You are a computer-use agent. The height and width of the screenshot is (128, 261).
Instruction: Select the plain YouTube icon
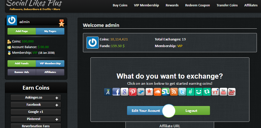point(223,92)
